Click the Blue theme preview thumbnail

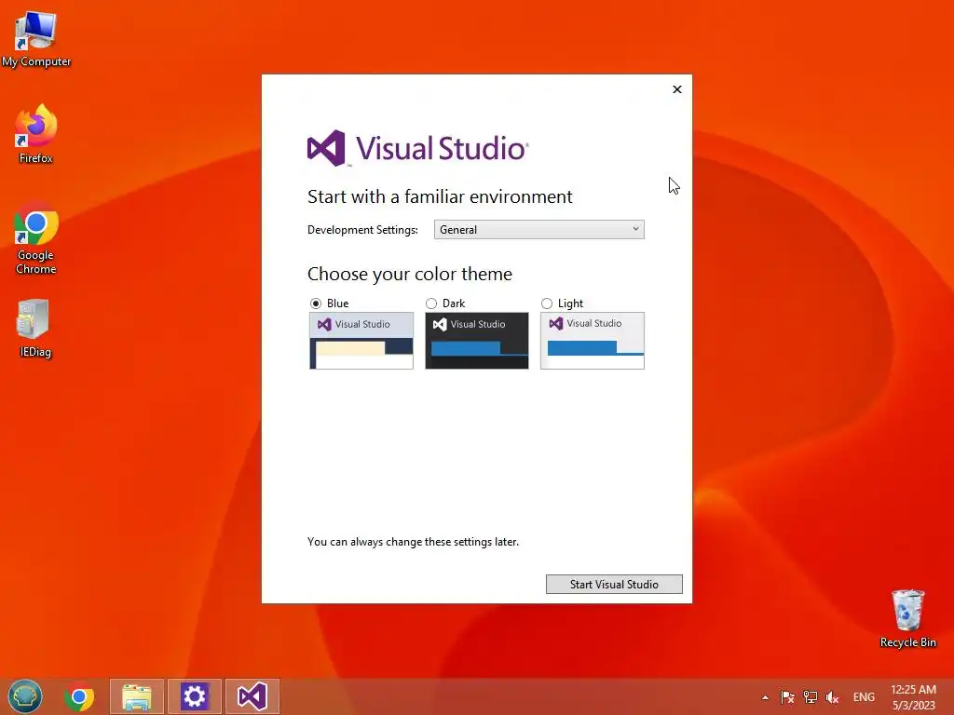coord(361,341)
